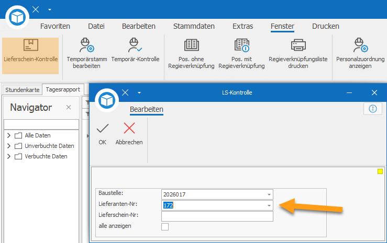Expand the Unverbuchte Daten node
The height and width of the screenshot is (243, 387).
click(x=9, y=146)
